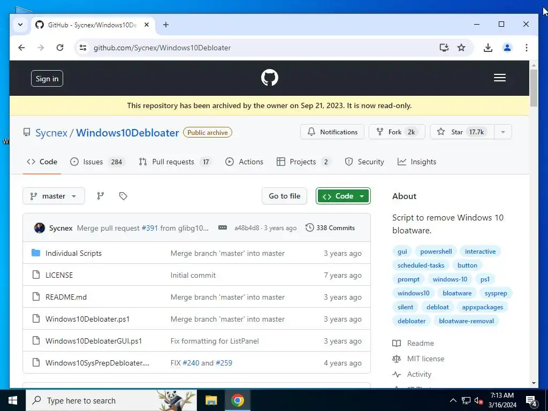Open File Explorer from the taskbar
This screenshot has height=411, width=548.
pyautogui.click(x=211, y=400)
